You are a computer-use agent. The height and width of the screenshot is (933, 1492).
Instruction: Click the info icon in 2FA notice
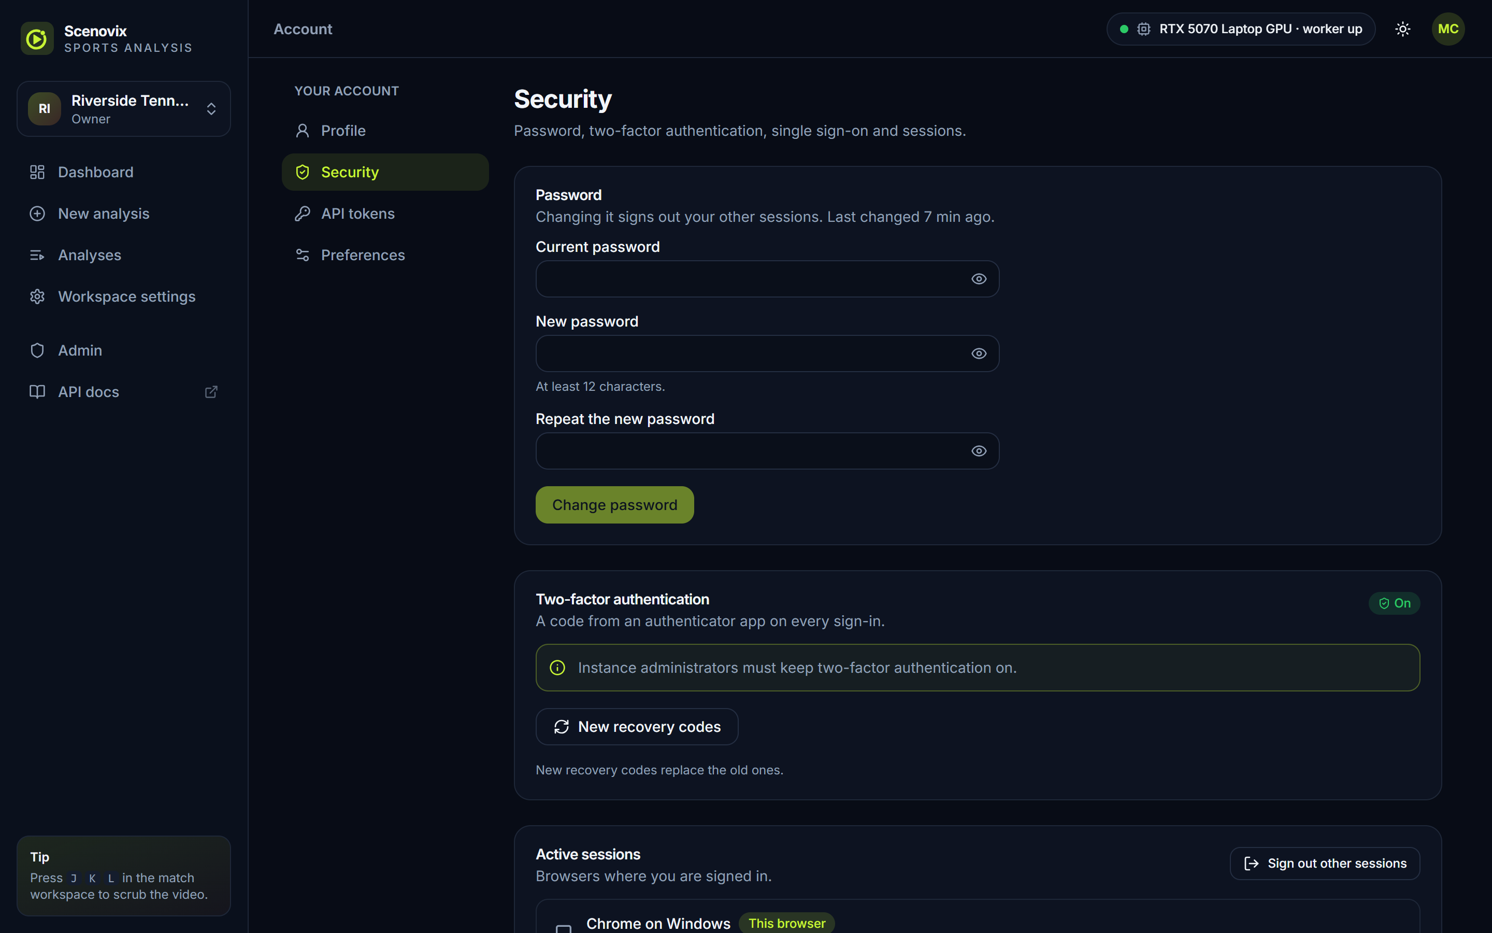point(557,668)
